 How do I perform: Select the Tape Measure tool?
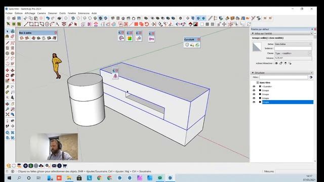pyautogui.click(x=8, y=87)
